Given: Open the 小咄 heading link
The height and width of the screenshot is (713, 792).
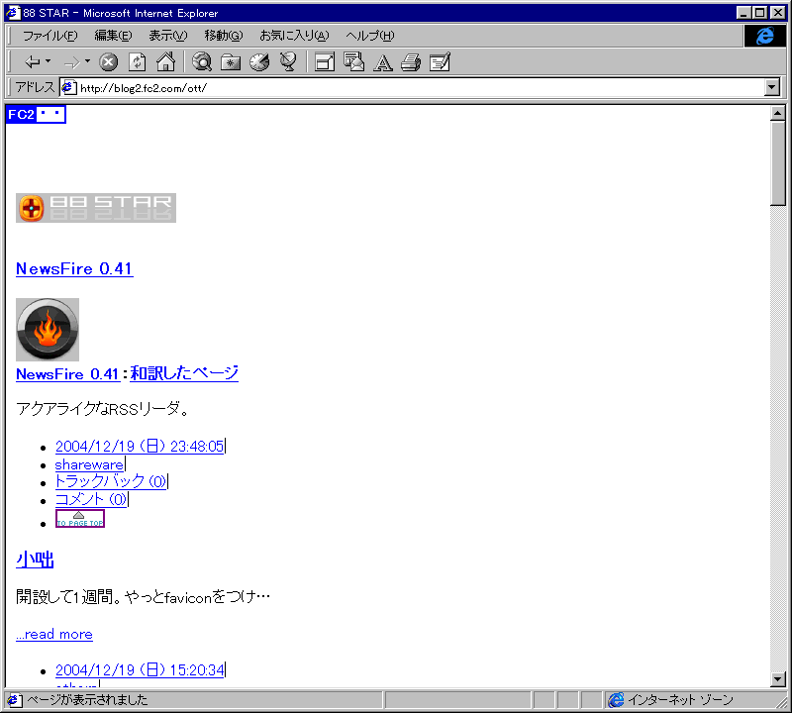Looking at the screenshot, I should pos(35,560).
